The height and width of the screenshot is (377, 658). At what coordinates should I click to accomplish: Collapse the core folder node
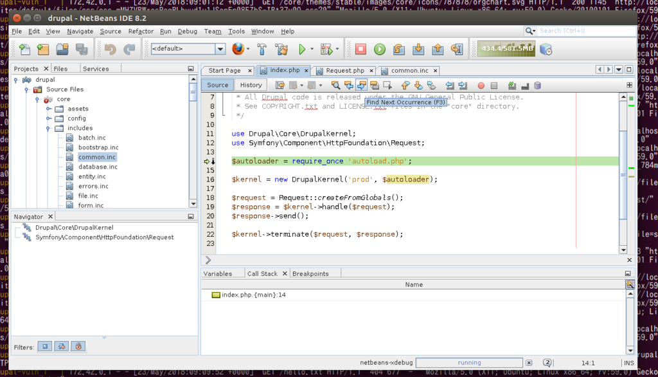(37, 99)
